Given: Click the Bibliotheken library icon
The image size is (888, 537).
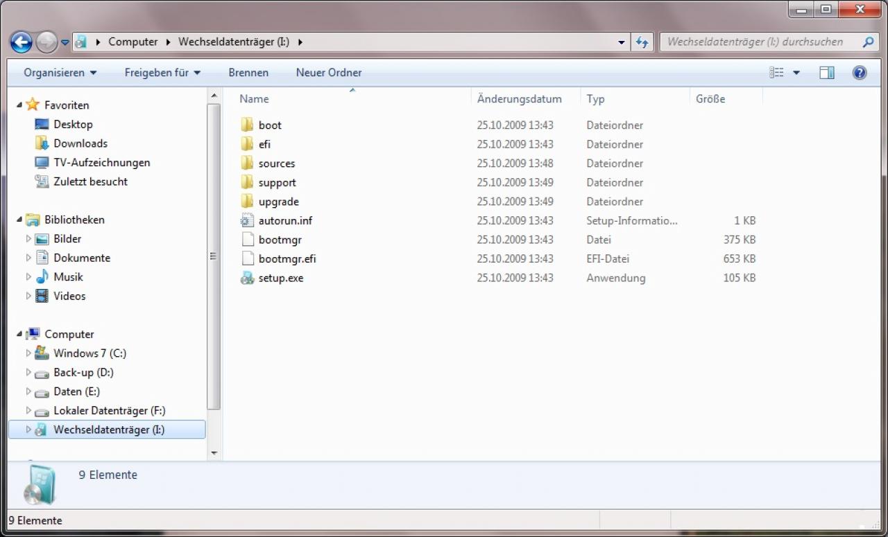Looking at the screenshot, I should (33, 220).
